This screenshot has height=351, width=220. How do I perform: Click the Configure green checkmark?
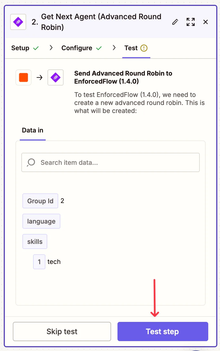pyautogui.click(x=99, y=48)
